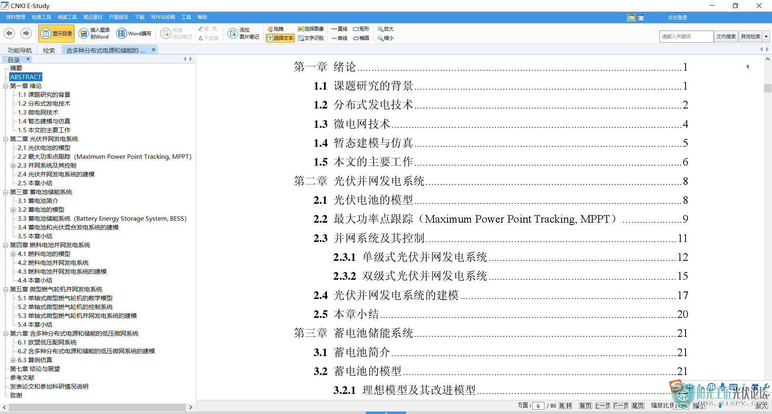Click the 其他检索 button
This screenshot has height=414, width=772.
tap(751, 37)
